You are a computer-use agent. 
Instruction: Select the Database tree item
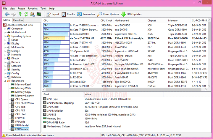pyautogui.click(x=14, y=77)
